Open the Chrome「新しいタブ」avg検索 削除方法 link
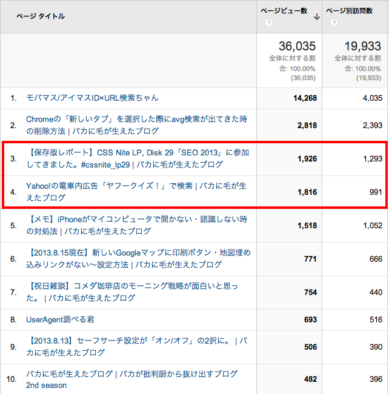Image resolution: width=389 pixels, height=394 pixels. 136,120
